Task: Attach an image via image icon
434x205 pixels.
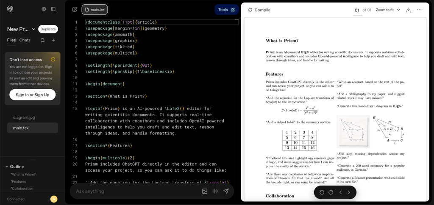Action: (205, 191)
